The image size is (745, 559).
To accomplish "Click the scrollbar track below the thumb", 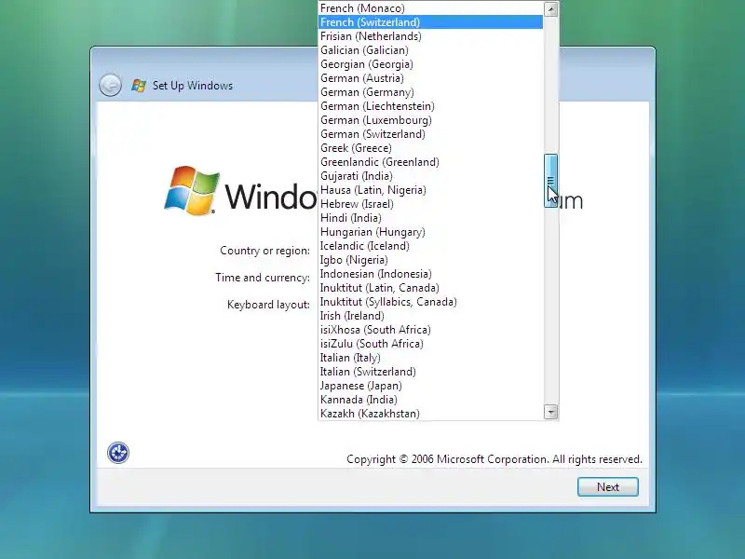I will pyautogui.click(x=550, y=307).
